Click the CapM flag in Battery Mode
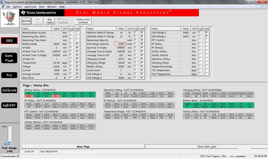Screen dimensions: 268x159 click(187, 104)
